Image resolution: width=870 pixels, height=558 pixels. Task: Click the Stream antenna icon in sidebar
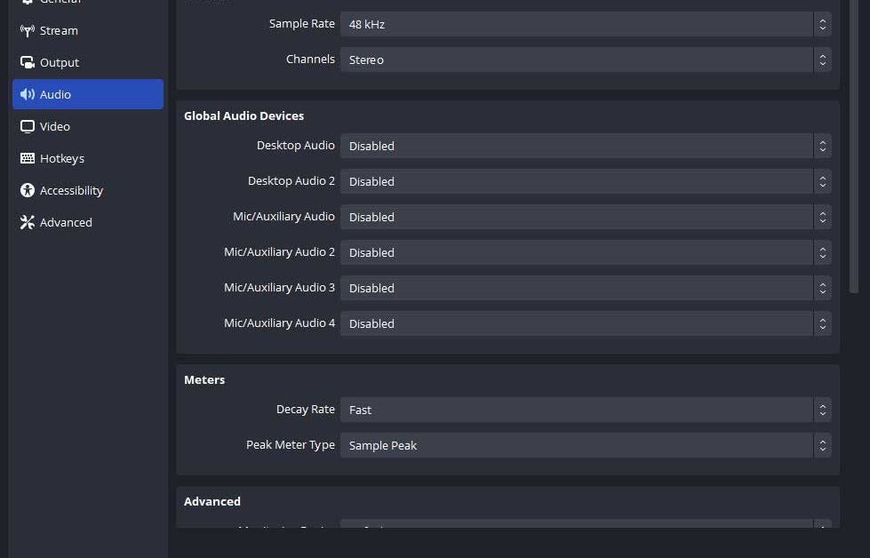[27, 30]
